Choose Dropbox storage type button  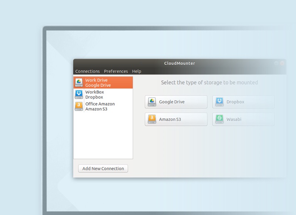coord(243,102)
